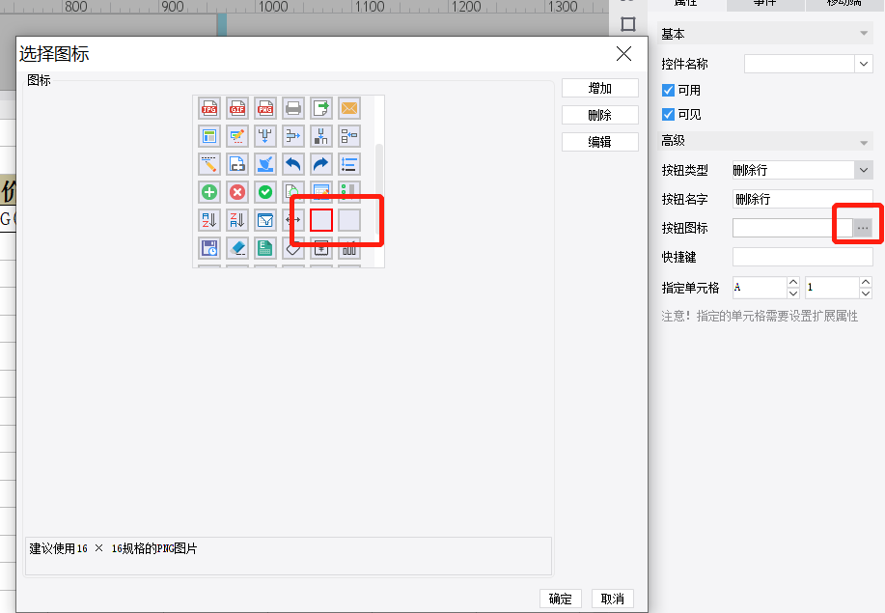Viewport: 885px width, 613px height.
Task: Select the JPG export icon
Action: click(x=209, y=108)
